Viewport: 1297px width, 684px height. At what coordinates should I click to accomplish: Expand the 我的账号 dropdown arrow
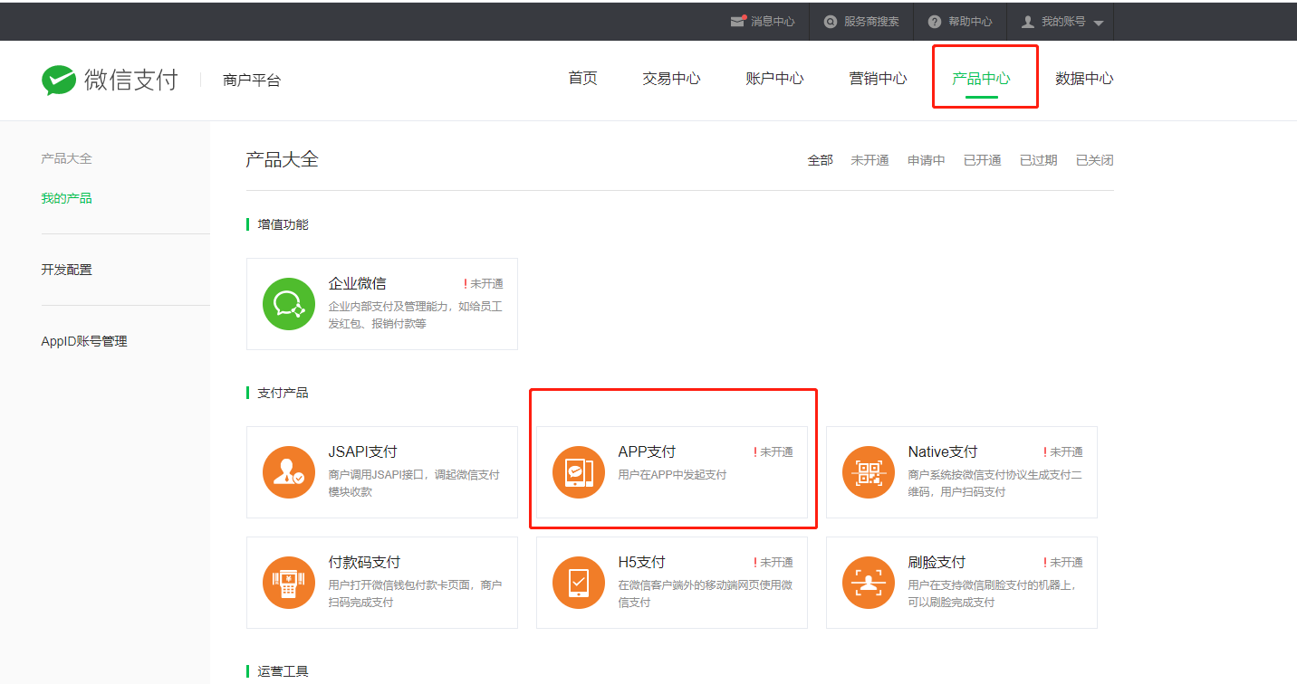1099,23
